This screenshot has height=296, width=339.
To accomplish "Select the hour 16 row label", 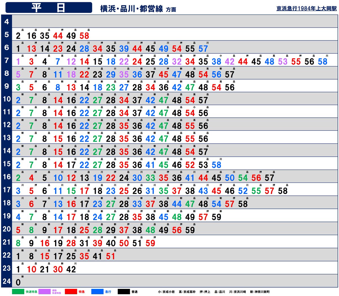I will [7, 177].
